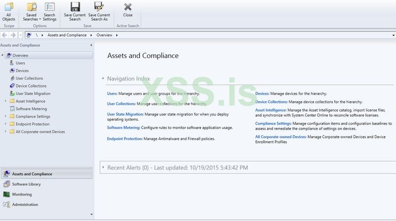Select the 'Software Metering' tree label
Image resolution: width=396 pixels, height=221 pixels.
click(31, 109)
